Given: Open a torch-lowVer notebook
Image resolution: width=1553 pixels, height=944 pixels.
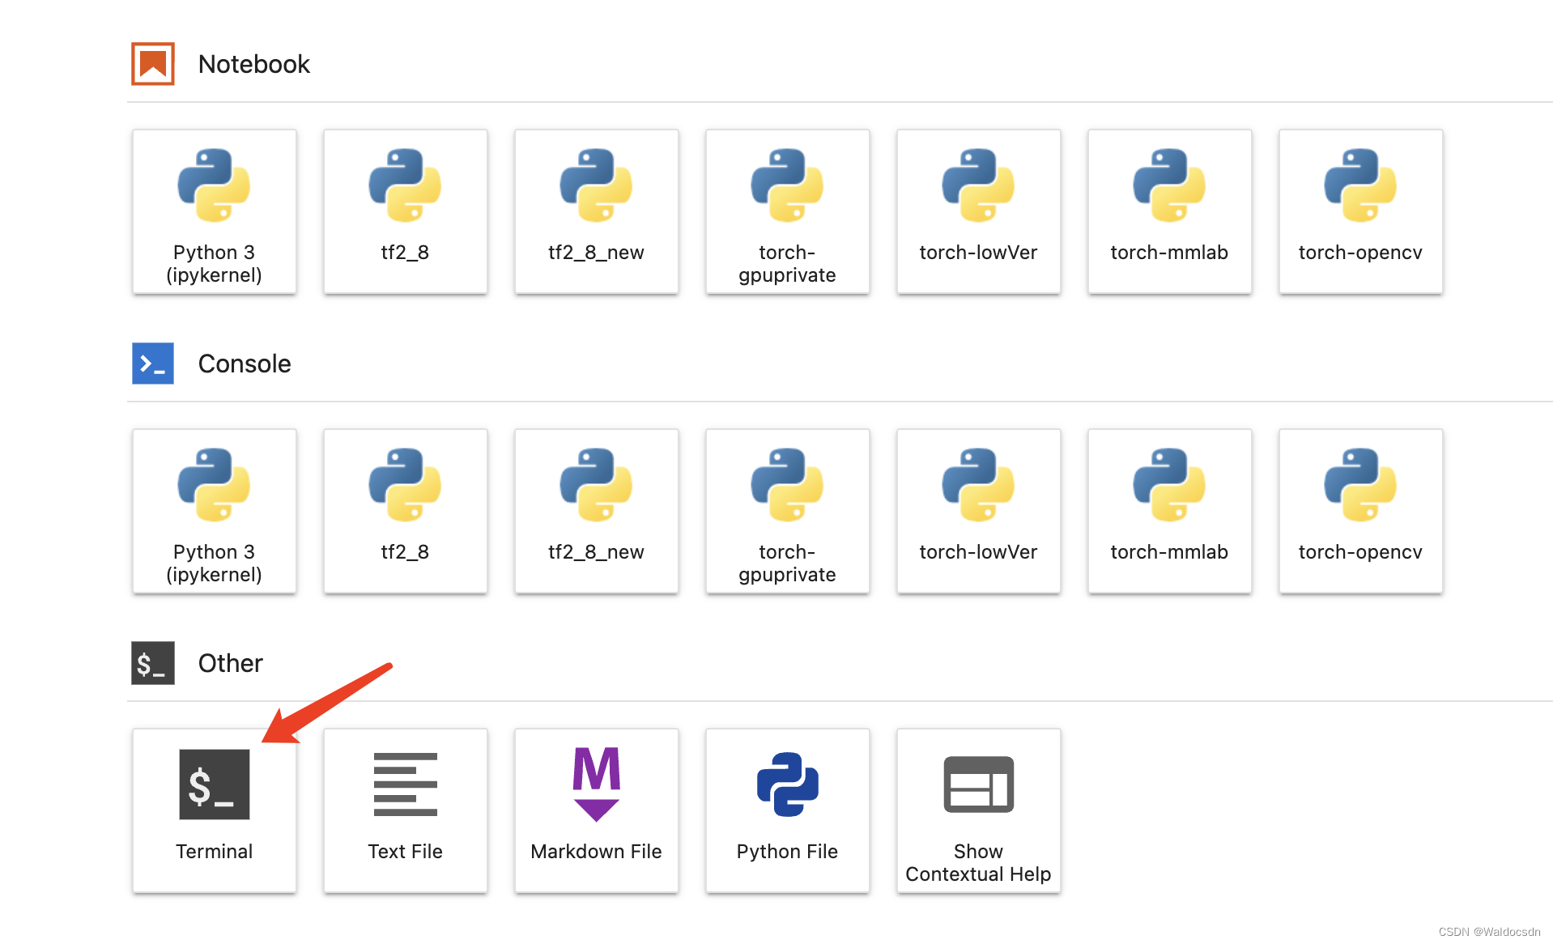Looking at the screenshot, I should click(979, 211).
